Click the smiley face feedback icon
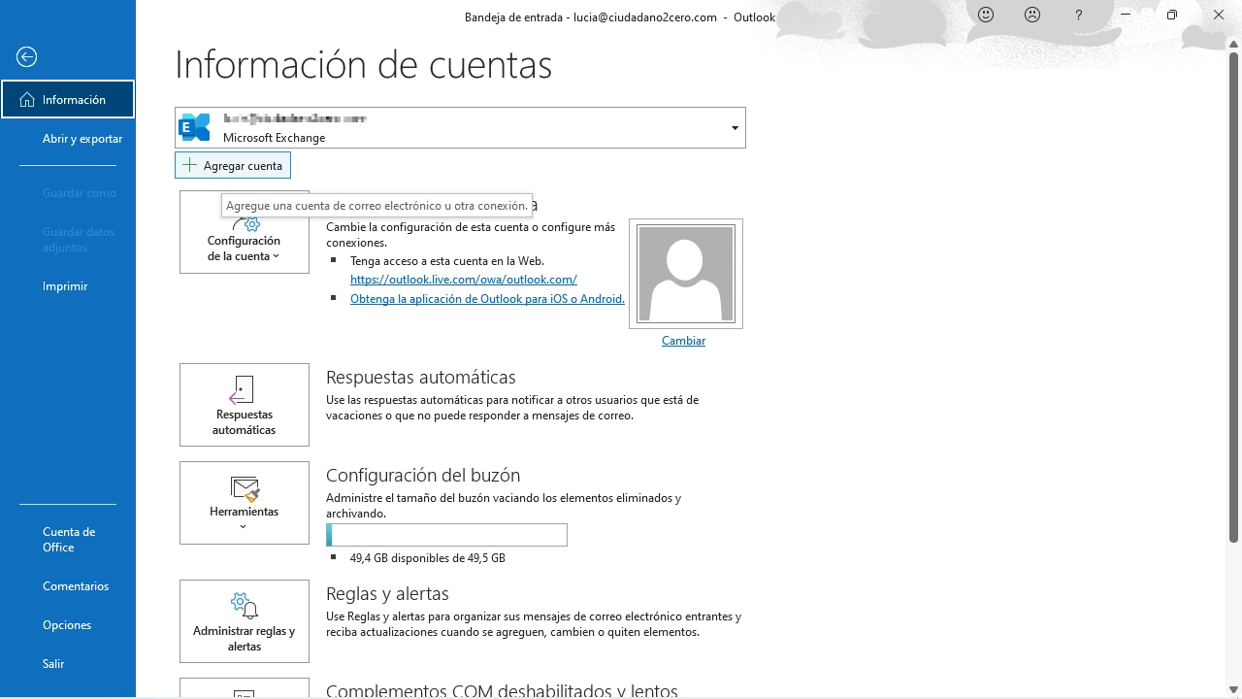Screen dimensions: 1242x699 [x=986, y=16]
